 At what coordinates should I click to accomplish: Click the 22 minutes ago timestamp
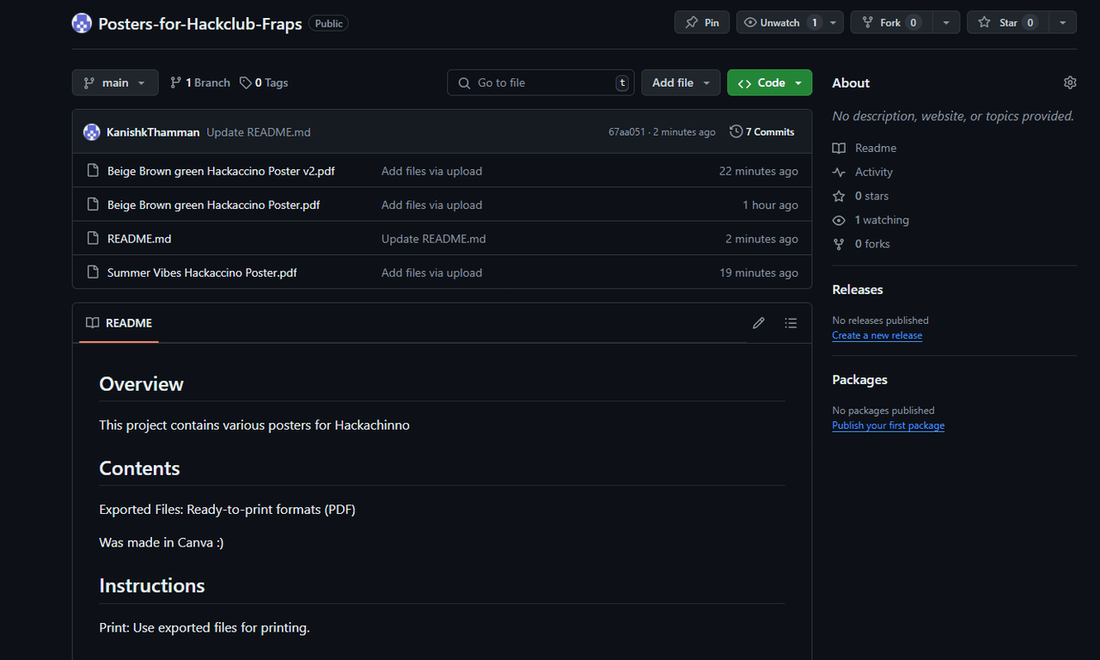(759, 171)
